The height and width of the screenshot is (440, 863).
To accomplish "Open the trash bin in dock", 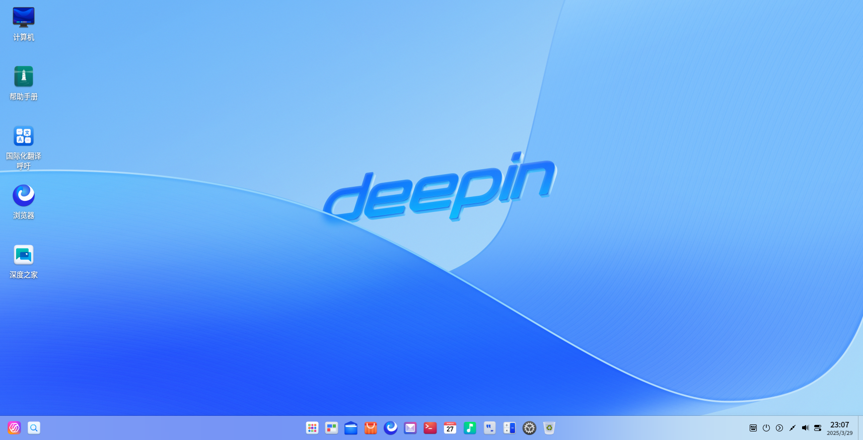I will (549, 428).
